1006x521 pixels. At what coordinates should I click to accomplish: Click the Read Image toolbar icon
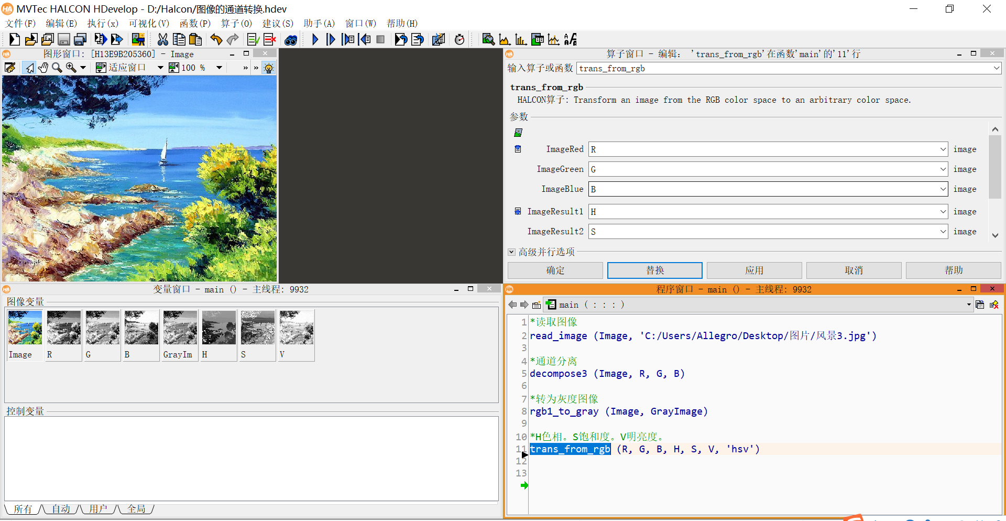(138, 39)
